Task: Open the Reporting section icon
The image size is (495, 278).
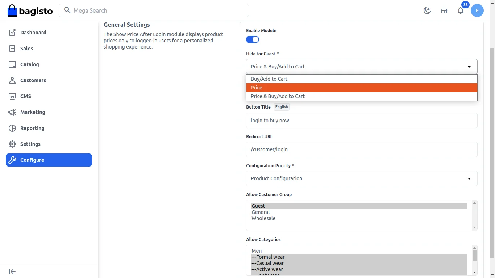Action: pos(12,128)
